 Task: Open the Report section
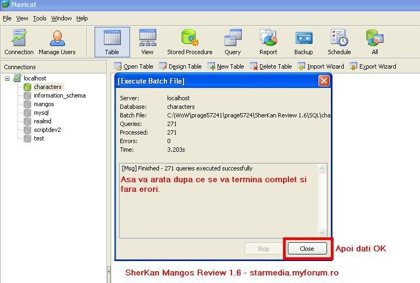tap(268, 42)
